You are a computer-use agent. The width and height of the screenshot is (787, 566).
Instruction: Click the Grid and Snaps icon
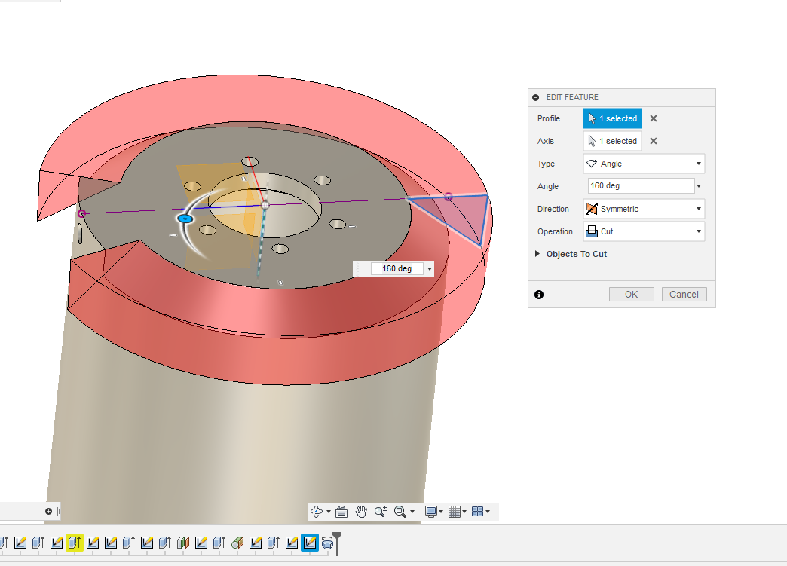[x=455, y=511]
